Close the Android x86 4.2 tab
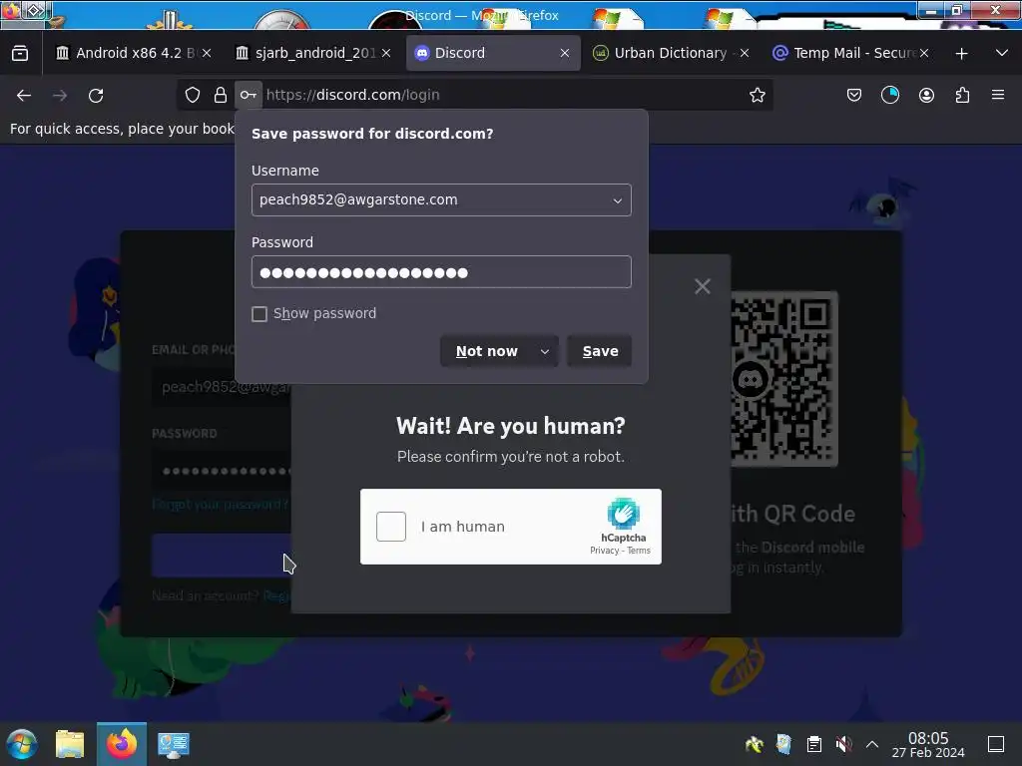Viewport: 1022px width, 766px height. [206, 54]
